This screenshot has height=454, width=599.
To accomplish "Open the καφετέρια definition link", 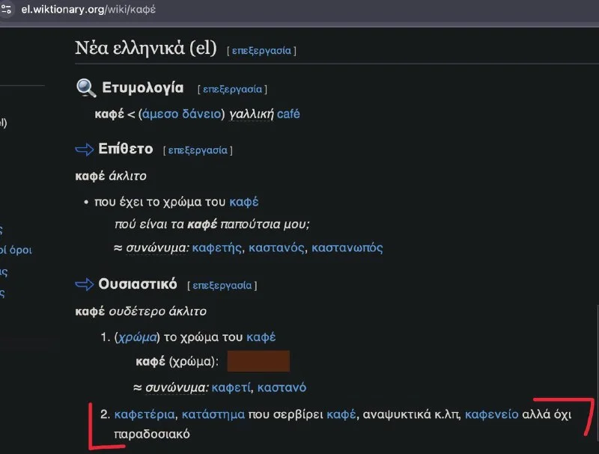I will [x=145, y=414].
